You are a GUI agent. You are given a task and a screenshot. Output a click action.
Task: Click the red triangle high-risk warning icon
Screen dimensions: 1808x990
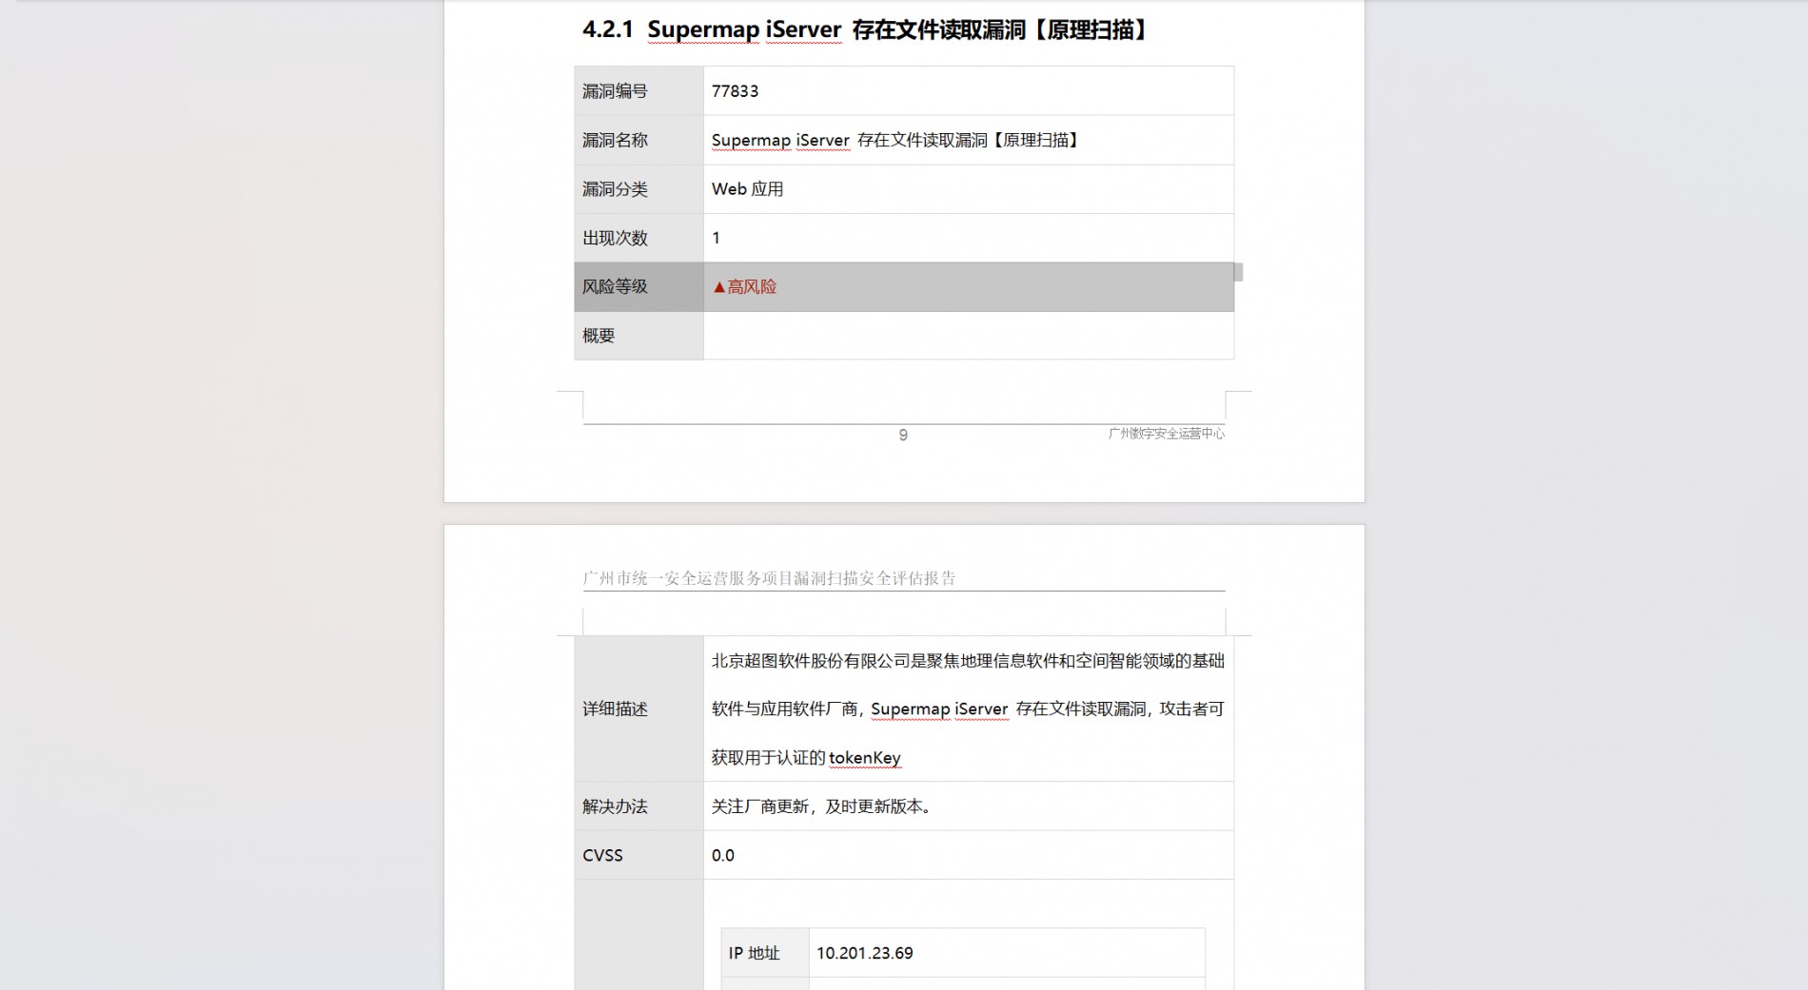pos(718,287)
